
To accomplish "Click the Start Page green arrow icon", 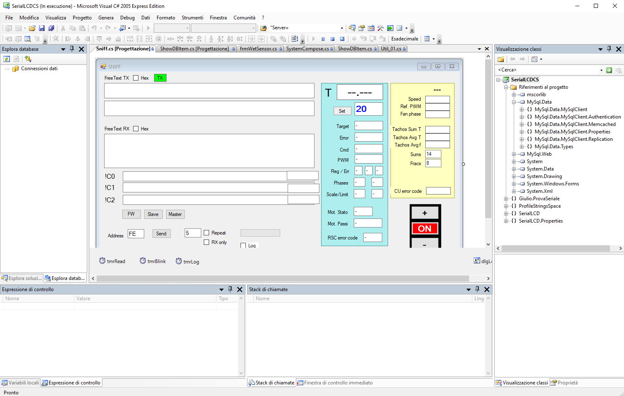I will (x=390, y=28).
